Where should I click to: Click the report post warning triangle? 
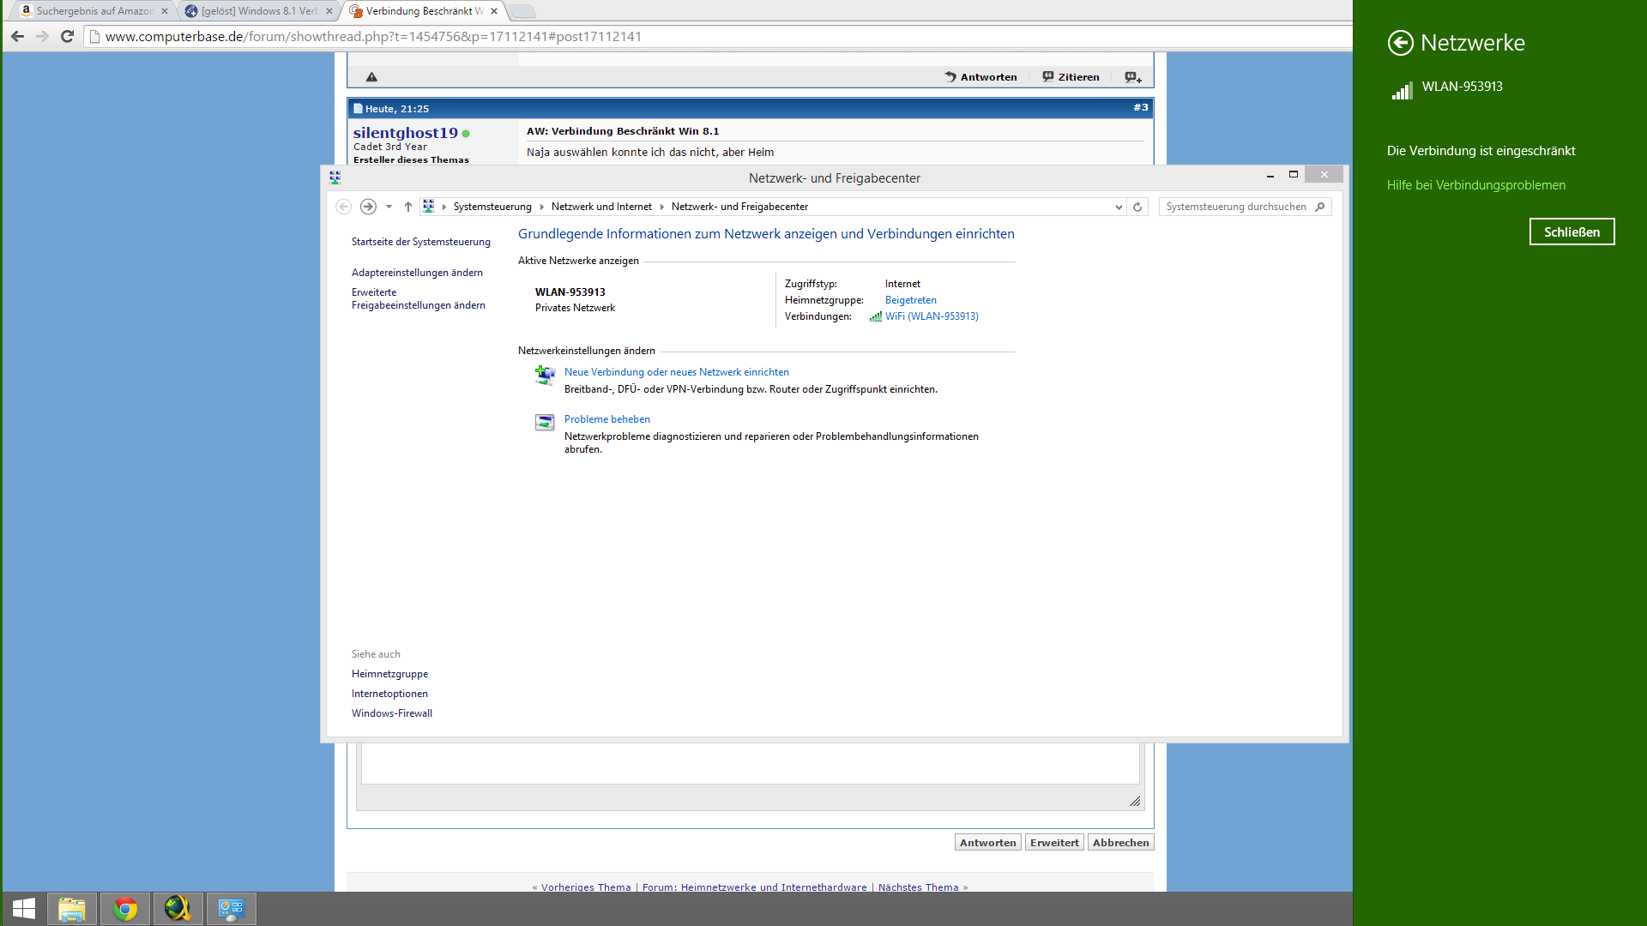(371, 77)
